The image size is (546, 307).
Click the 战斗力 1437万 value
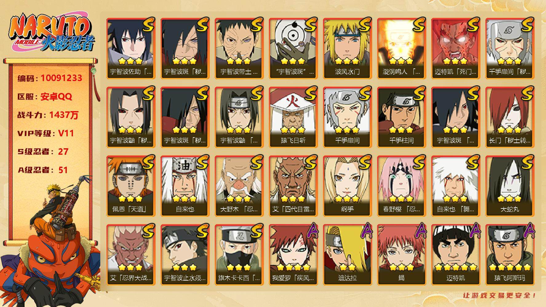click(64, 115)
